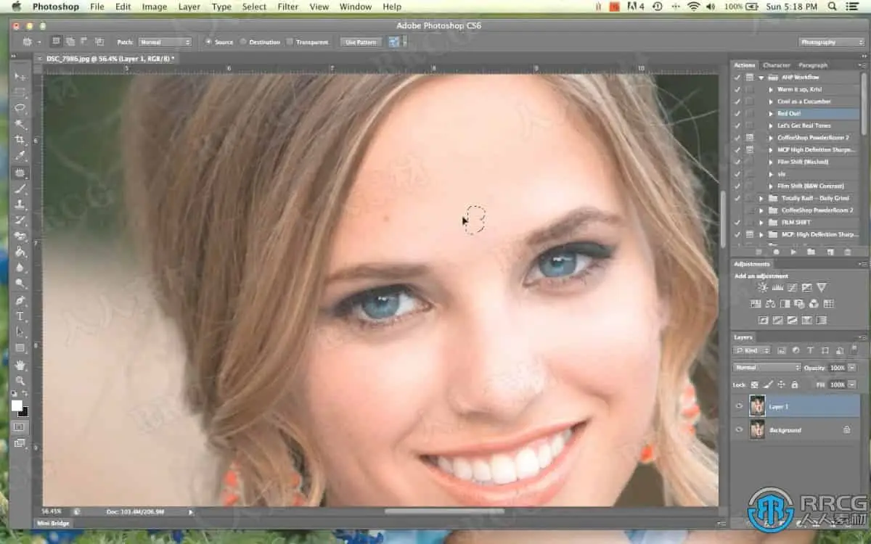871x544 pixels.
Task: Add an Exposure adjustment
Action: tap(806, 287)
